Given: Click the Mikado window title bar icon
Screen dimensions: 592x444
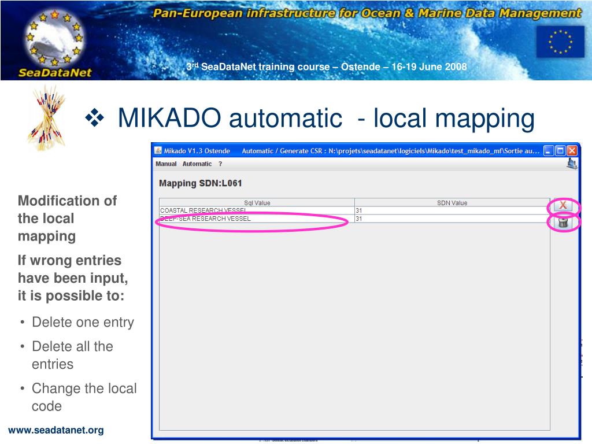Looking at the screenshot, I should pyautogui.click(x=158, y=151).
